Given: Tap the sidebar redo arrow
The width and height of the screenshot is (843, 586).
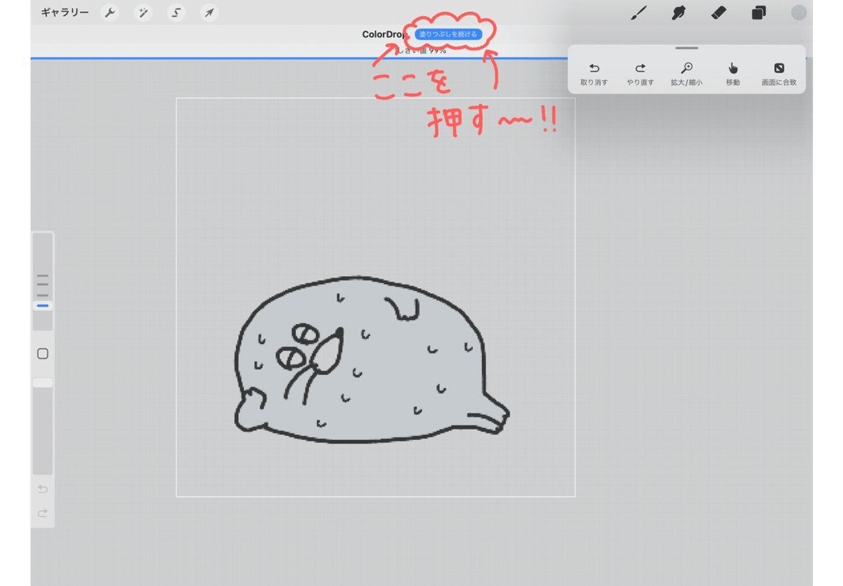Looking at the screenshot, I should coord(43,513).
